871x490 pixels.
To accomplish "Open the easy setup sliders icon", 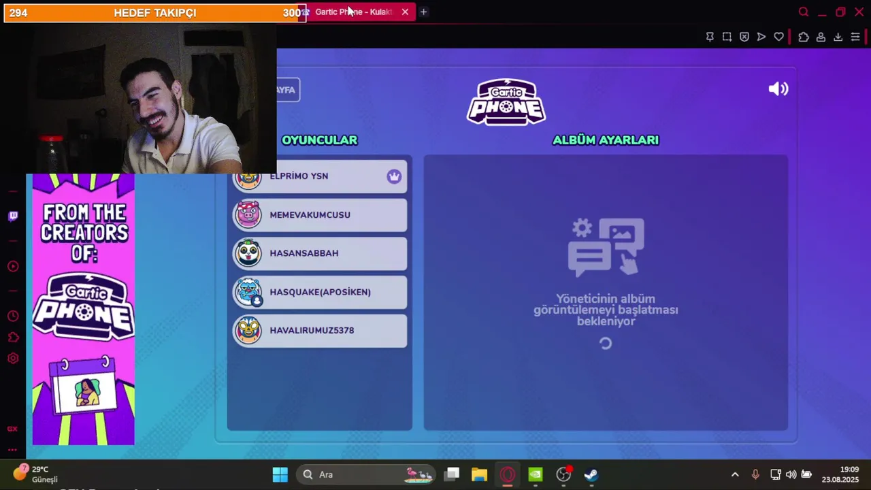I will click(855, 37).
